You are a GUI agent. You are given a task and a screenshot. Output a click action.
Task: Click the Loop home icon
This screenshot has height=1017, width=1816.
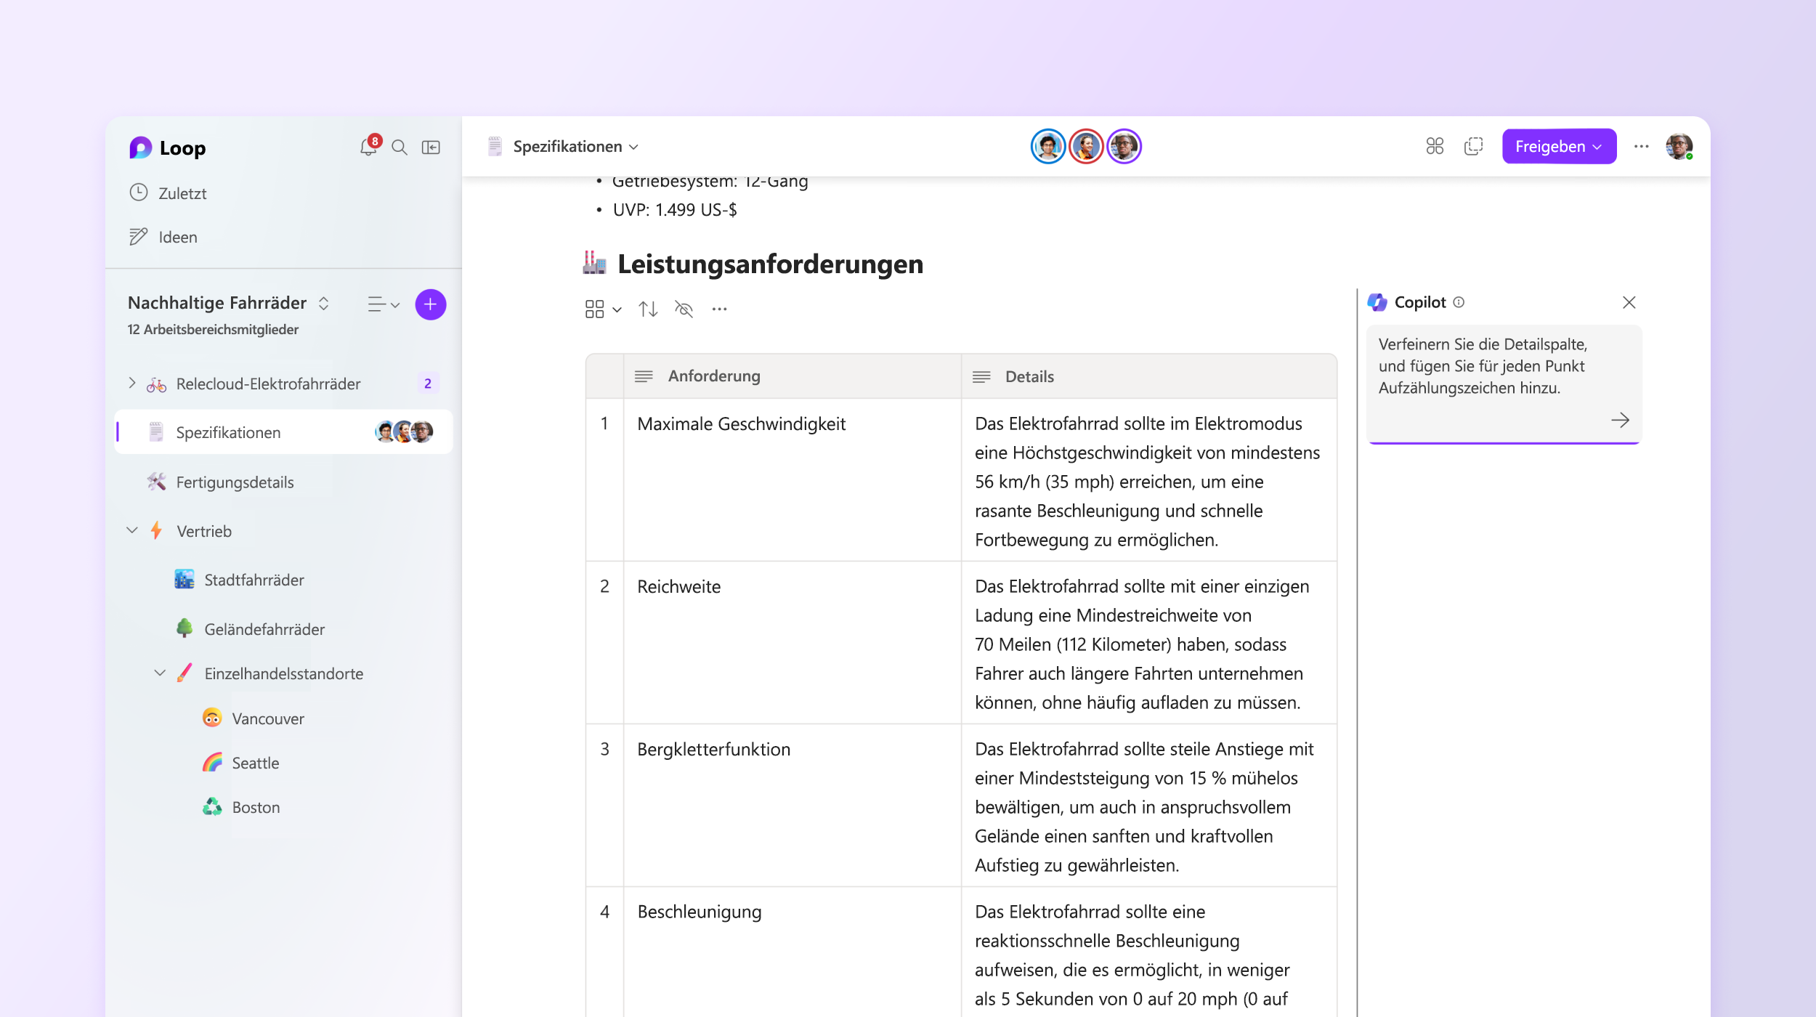tap(139, 147)
